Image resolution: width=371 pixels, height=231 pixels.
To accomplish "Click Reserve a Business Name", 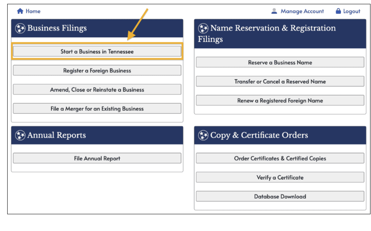I will pos(280,63).
